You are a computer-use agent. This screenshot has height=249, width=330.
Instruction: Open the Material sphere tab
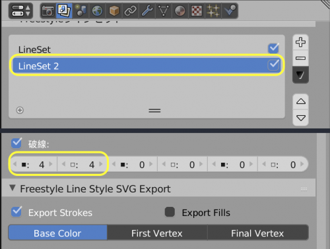pos(180,11)
